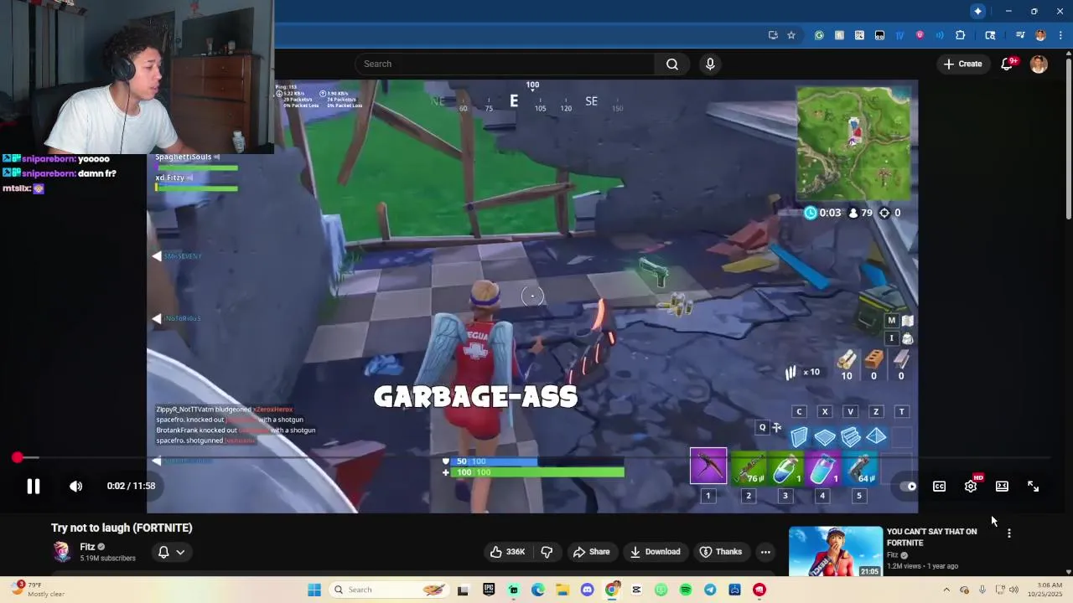Open 'YOU CAN'T SAY THAT ON FORTNITE' title link
Viewport: 1073px width, 603px height.
click(931, 537)
